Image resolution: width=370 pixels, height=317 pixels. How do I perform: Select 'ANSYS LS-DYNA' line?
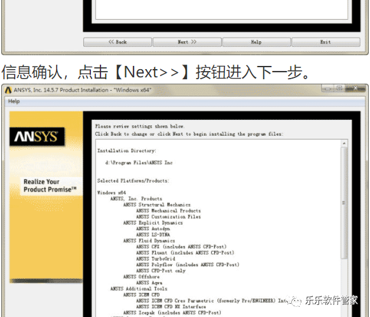(153, 235)
